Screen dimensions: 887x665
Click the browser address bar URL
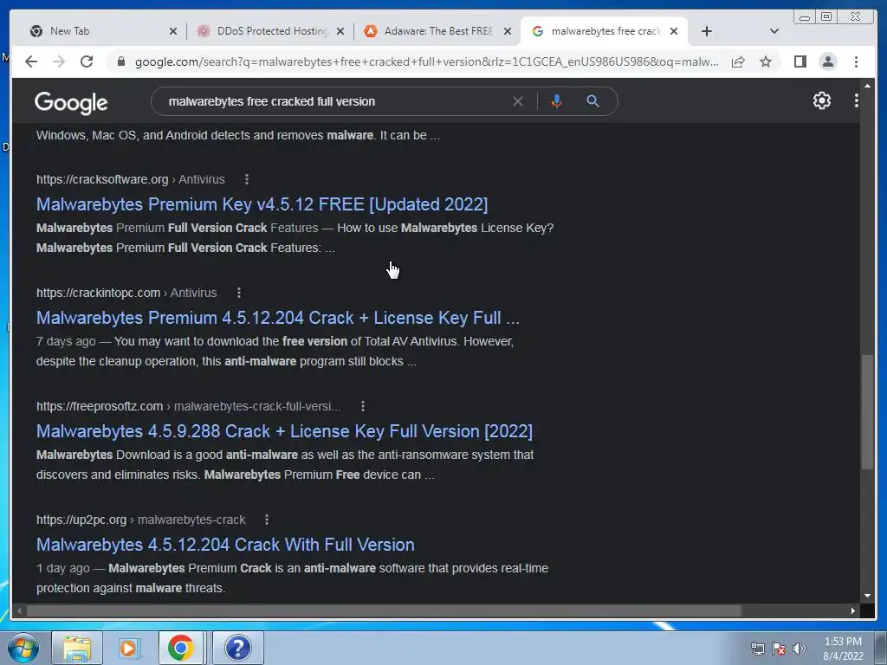point(426,61)
